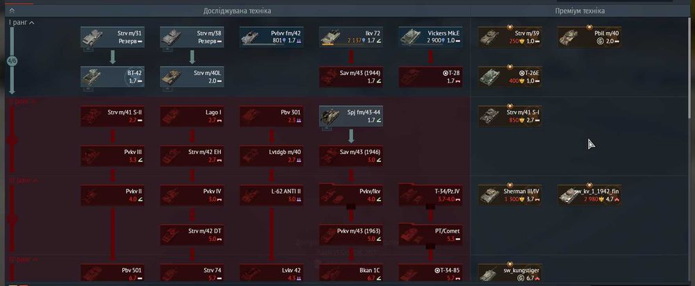The height and width of the screenshot is (286, 695).
Task: Select the Strv m/41 S-II card
Action: click(x=113, y=116)
